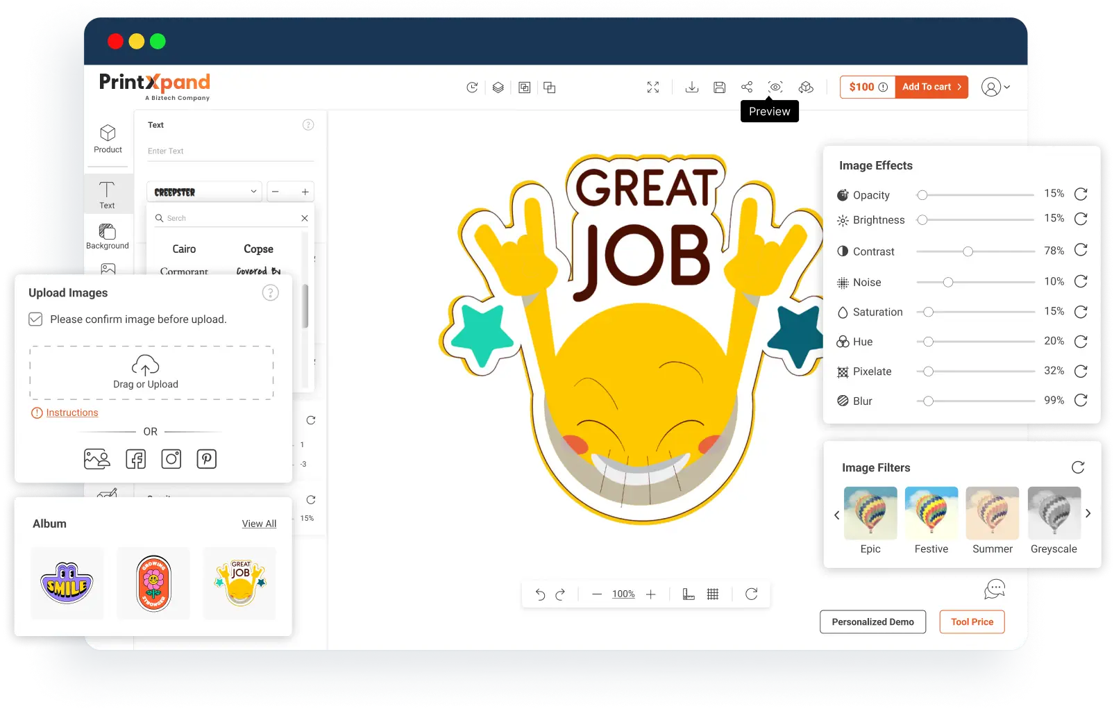This screenshot has width=1114, height=709.
Task: Open fullscreen with the expand icon
Action: click(x=653, y=87)
